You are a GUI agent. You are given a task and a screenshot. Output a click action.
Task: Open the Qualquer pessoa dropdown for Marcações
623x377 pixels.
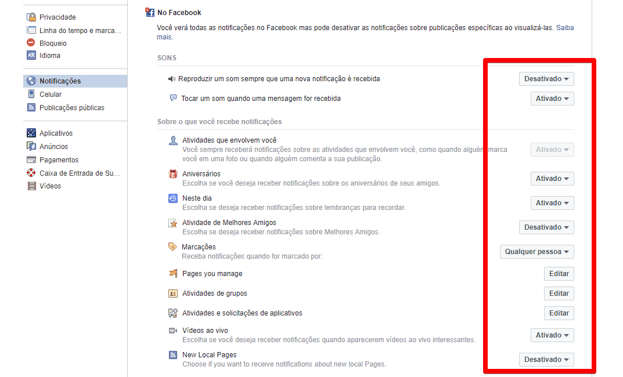[x=537, y=252]
